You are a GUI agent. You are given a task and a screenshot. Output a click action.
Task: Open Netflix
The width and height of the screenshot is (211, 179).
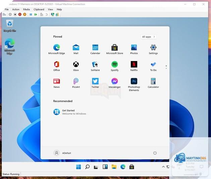tap(134, 66)
